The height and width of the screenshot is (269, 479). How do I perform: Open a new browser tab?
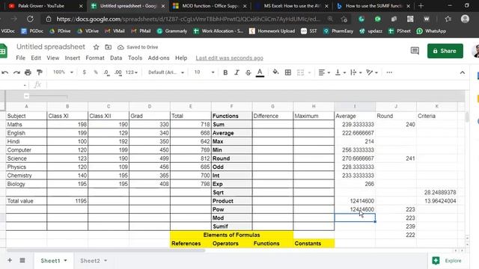pos(421,6)
